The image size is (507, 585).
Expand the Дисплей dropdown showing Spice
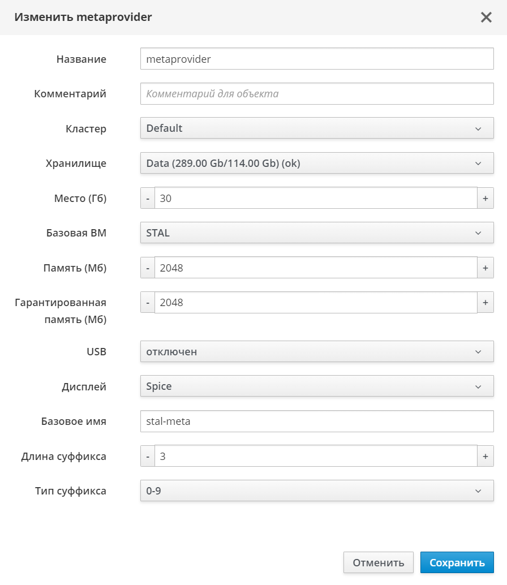[317, 386]
